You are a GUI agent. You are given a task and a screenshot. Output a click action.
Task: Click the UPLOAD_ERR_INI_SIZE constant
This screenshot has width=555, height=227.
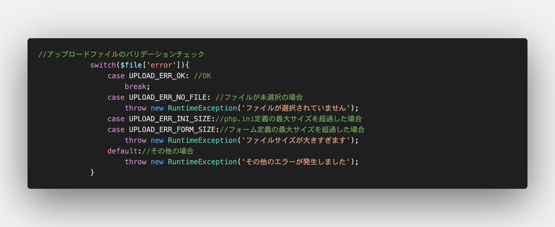[170, 119]
